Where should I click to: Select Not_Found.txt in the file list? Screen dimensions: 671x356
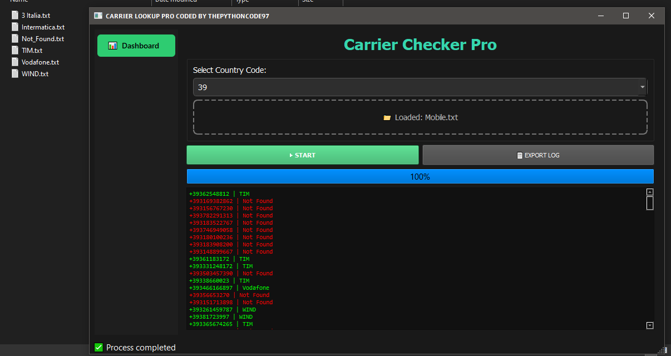pyautogui.click(x=43, y=39)
